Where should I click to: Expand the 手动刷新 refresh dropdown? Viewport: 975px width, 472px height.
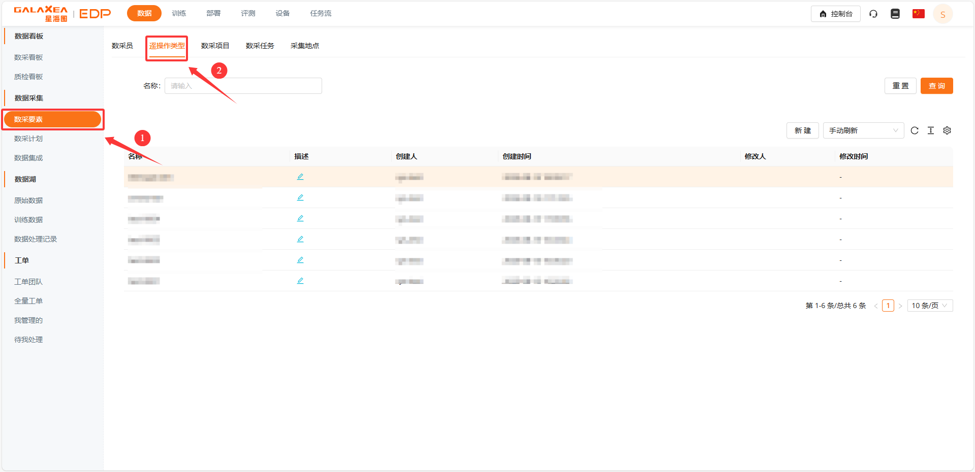pos(863,130)
